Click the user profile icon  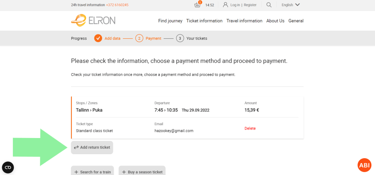[x=226, y=5]
